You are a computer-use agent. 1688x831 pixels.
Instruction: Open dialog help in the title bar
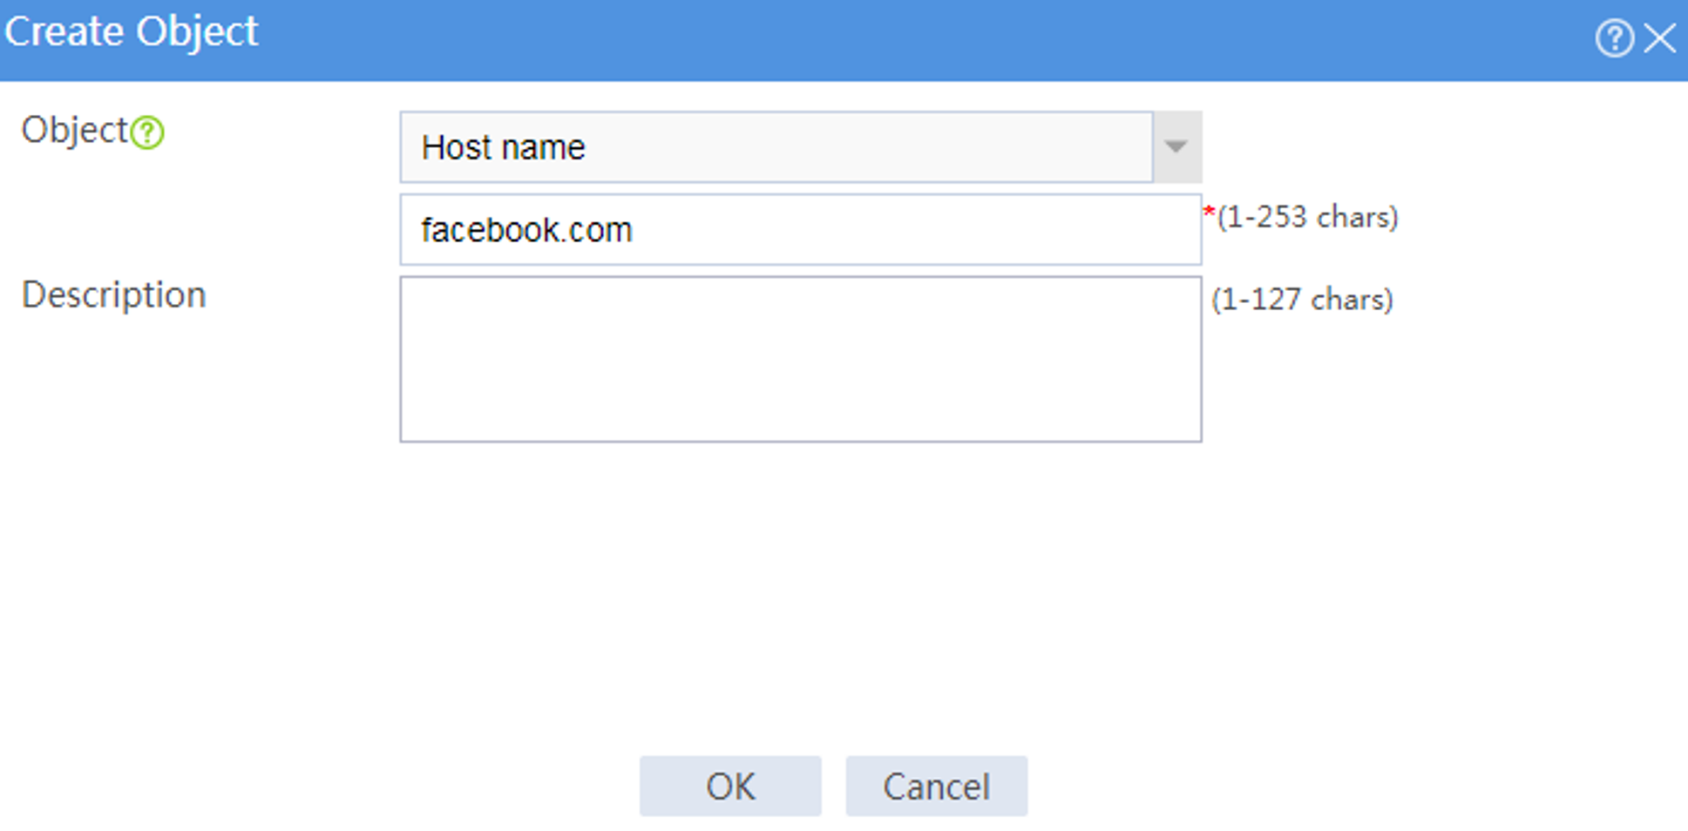pyautogui.click(x=1614, y=38)
